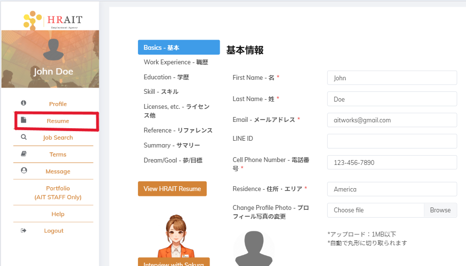Open Licenses, etc. - ライセンス他 tab

click(177, 111)
